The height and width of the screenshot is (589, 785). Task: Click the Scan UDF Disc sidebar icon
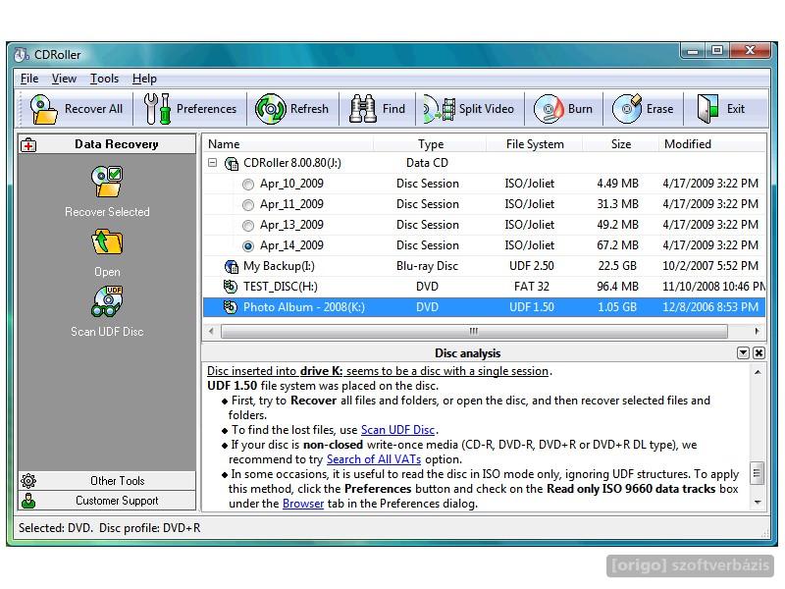click(x=107, y=301)
